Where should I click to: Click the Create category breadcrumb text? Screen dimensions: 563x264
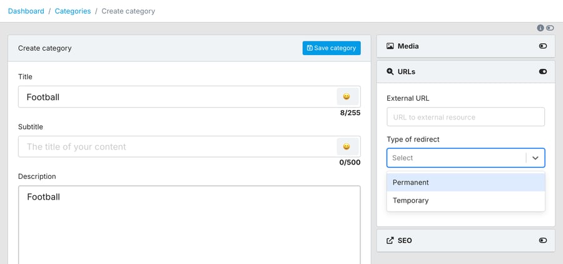128,11
